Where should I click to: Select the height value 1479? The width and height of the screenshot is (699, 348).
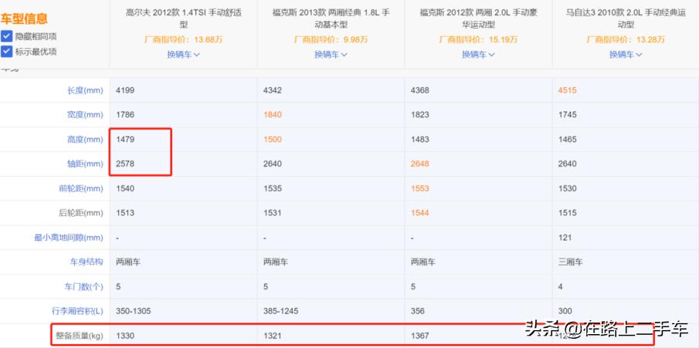point(125,140)
